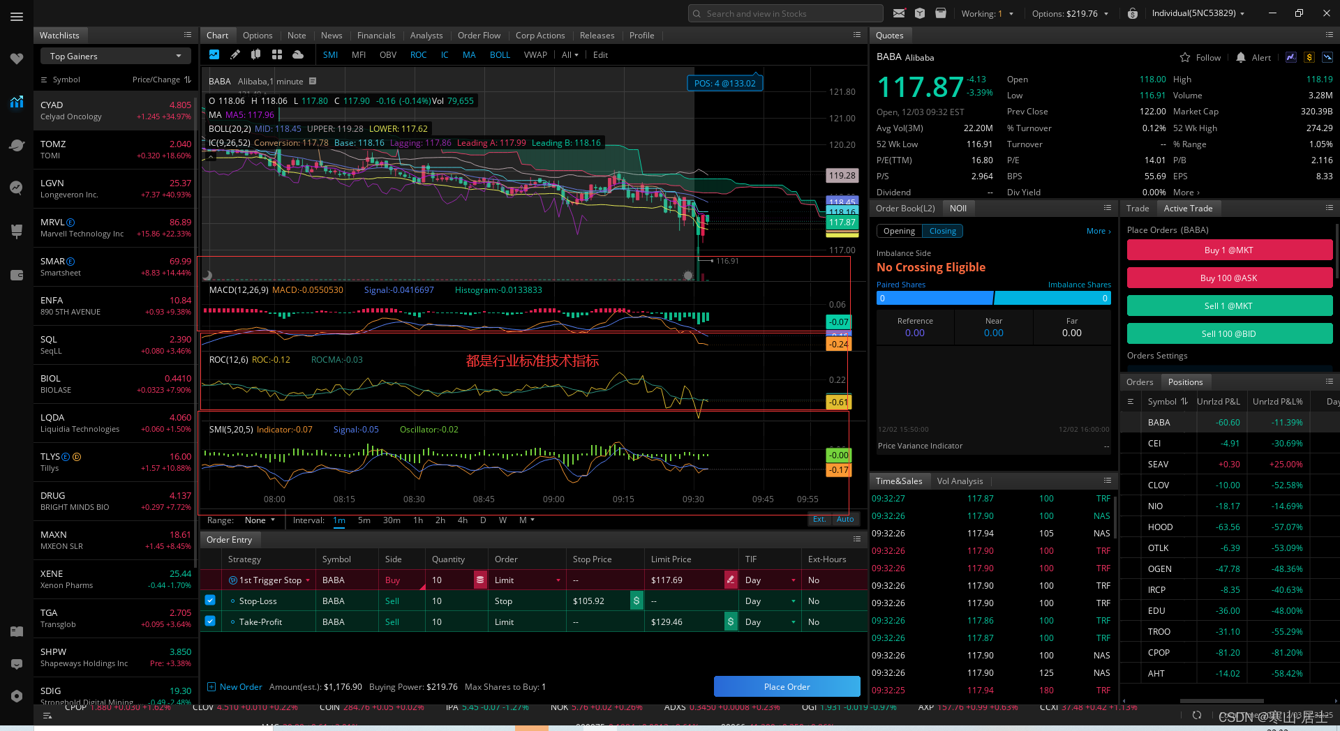
Task: Uncheck the Take-Profit order checkbox
Action: [210, 621]
